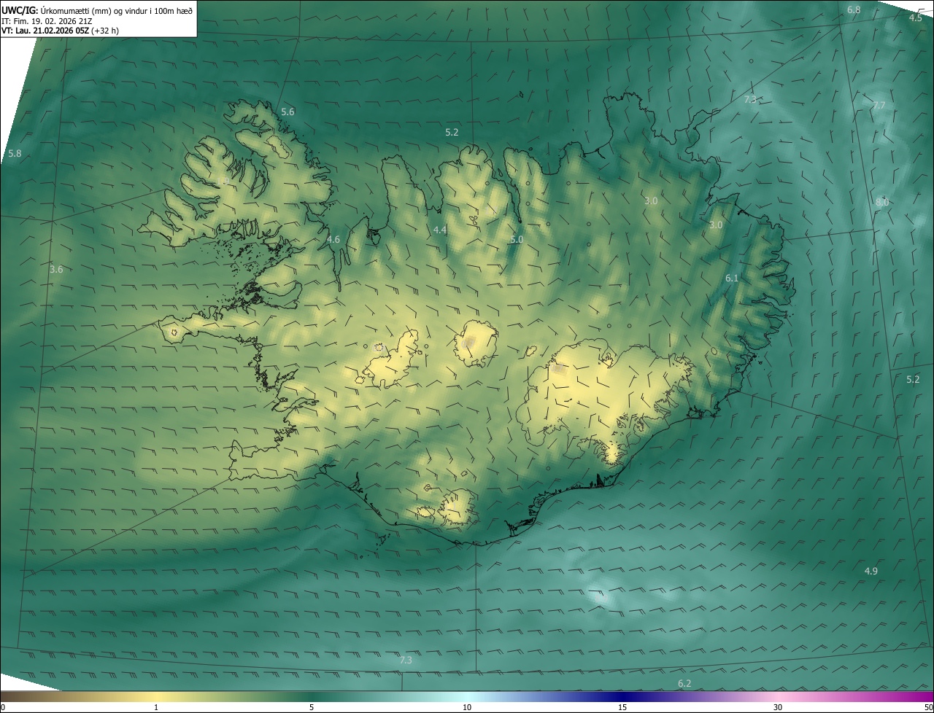Viewport: 934px width, 713px height.
Task: Click the colour scale tick label 30
Action: (778, 707)
